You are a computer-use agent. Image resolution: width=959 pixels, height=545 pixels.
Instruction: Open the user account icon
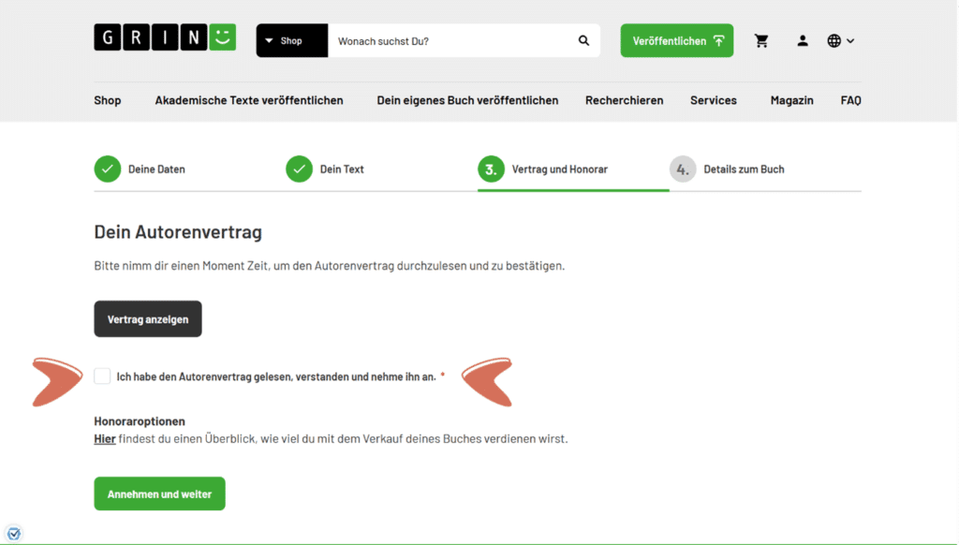pos(803,41)
